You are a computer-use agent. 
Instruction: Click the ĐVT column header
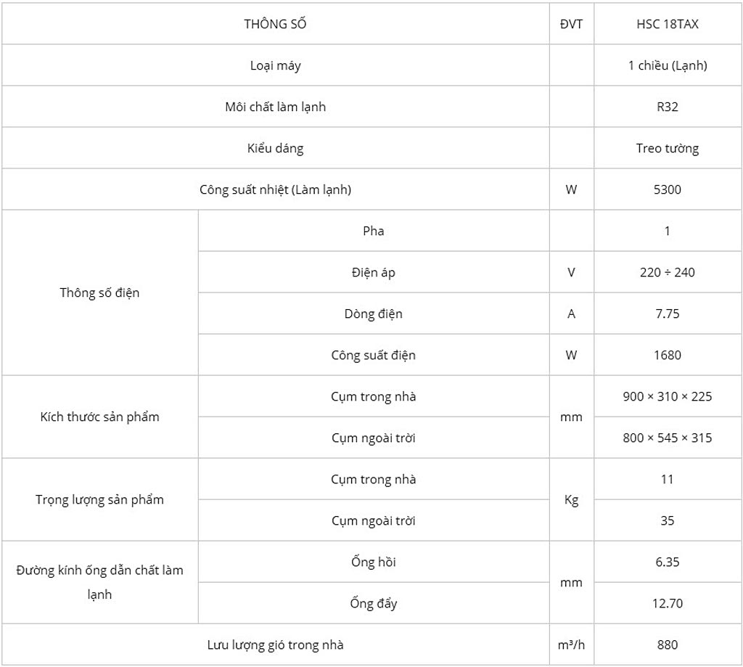click(x=572, y=24)
